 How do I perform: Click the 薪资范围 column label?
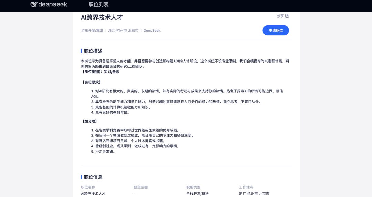point(141,187)
